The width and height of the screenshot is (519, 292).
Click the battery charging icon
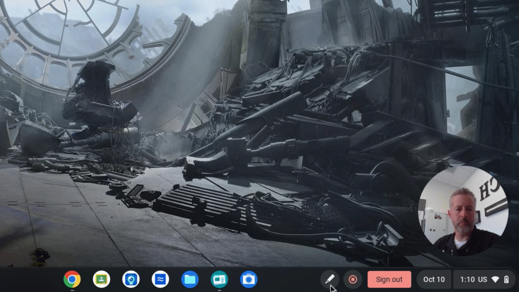click(506, 279)
